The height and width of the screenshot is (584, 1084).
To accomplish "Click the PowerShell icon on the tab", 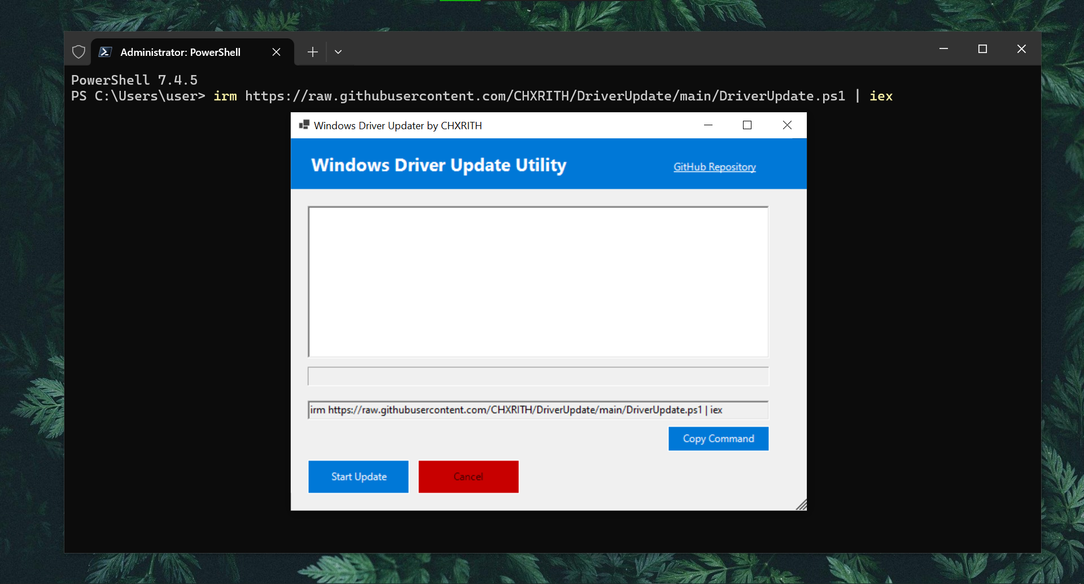I will point(105,52).
